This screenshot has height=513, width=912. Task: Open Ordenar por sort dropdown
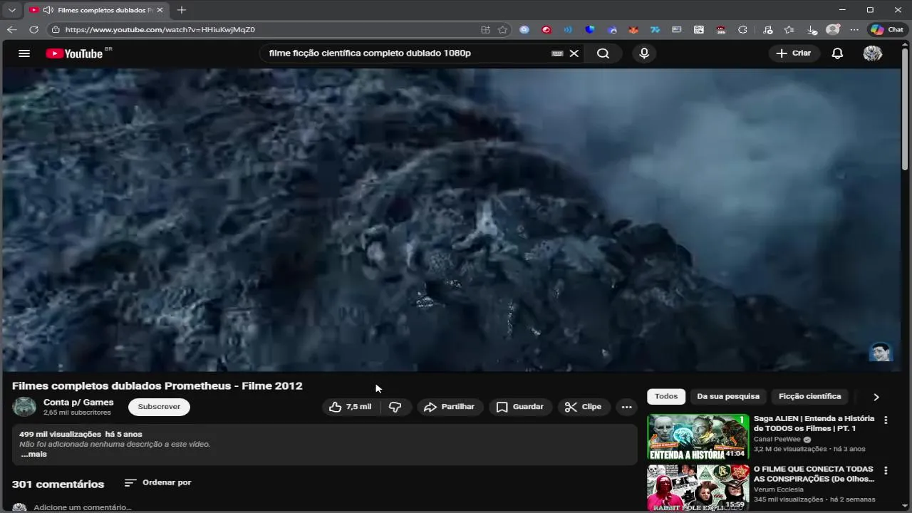158,482
